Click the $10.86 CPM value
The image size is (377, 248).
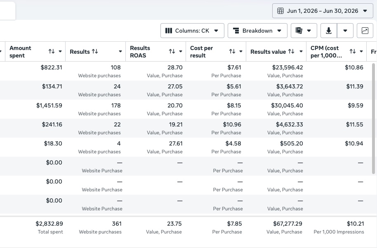pyautogui.click(x=354, y=67)
